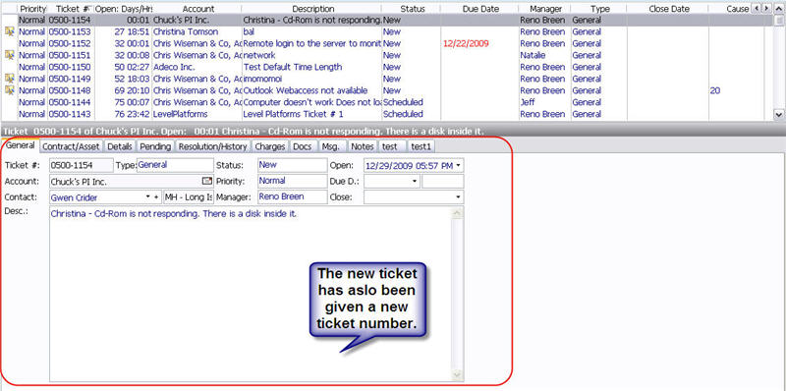Sort by the Description column header
The height and width of the screenshot is (391, 786).
click(312, 9)
